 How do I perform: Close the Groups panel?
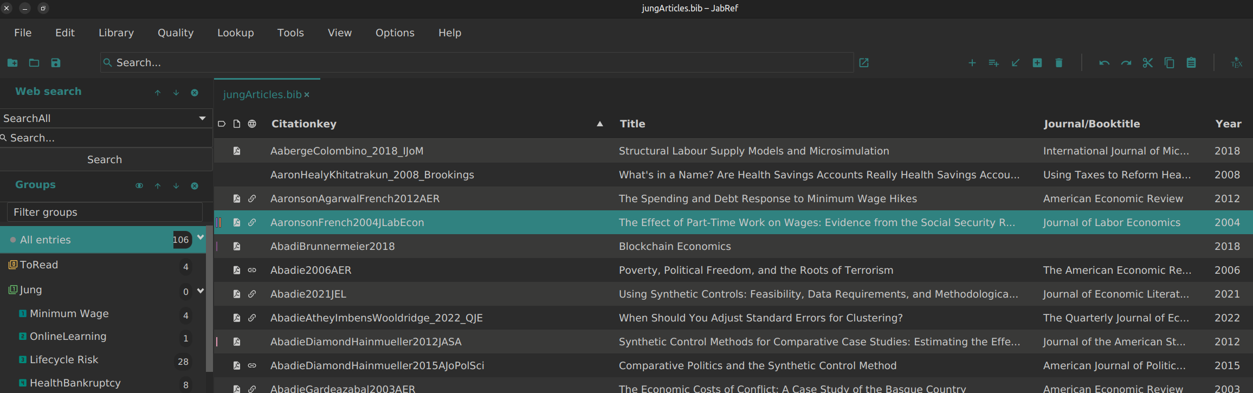195,186
